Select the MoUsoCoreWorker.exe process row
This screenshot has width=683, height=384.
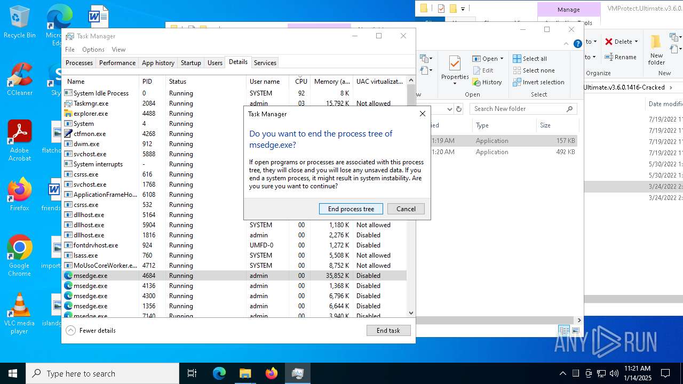click(x=235, y=266)
